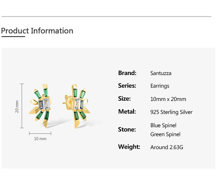Click the Product Information heading

point(37,31)
